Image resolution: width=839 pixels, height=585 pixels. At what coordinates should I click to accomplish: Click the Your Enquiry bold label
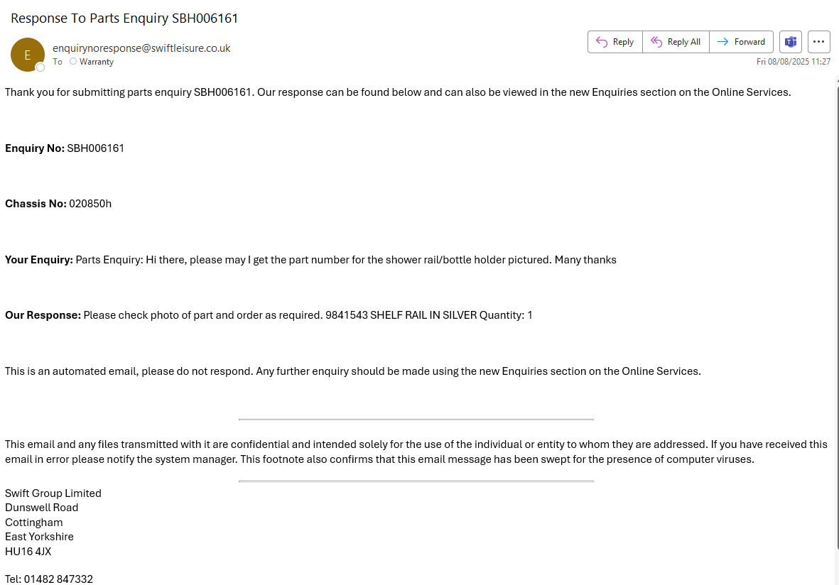39,260
